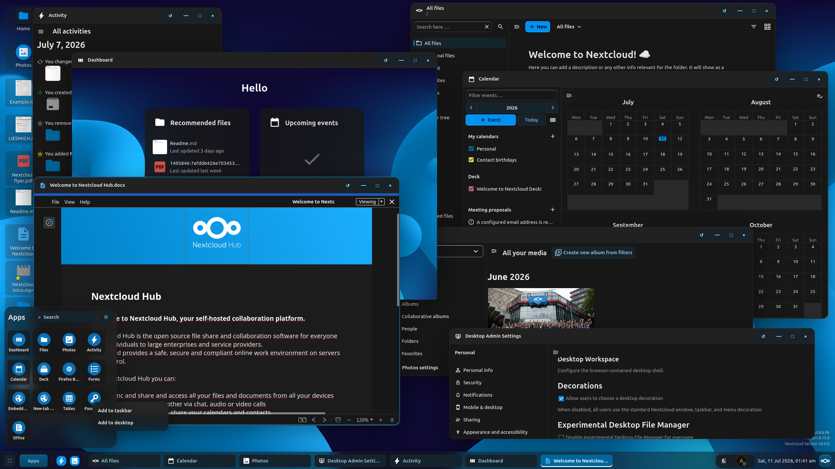
Task: Open the Dashboard app in Apps menu
Action: pyautogui.click(x=19, y=342)
